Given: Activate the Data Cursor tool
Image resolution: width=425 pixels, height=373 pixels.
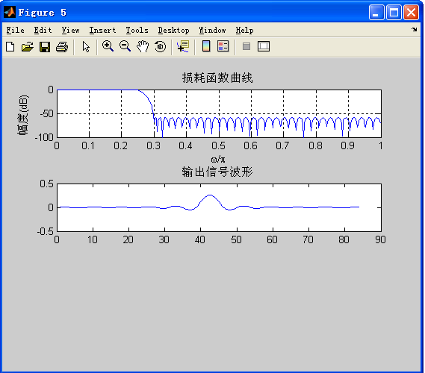Looking at the screenshot, I should (x=183, y=46).
